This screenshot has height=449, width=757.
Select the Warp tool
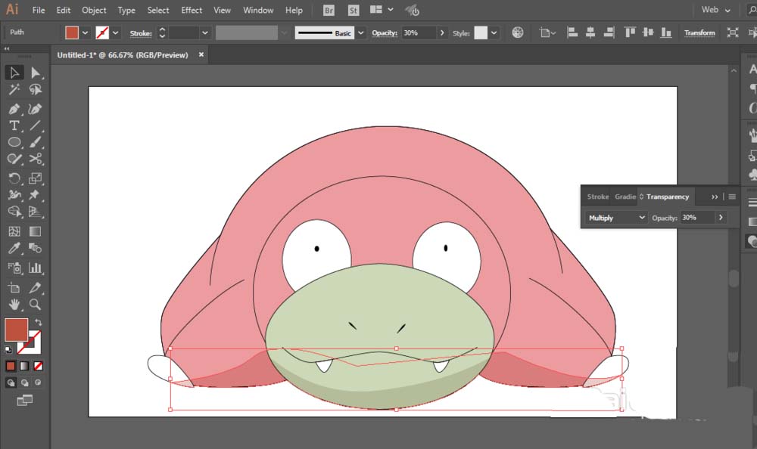(14, 194)
